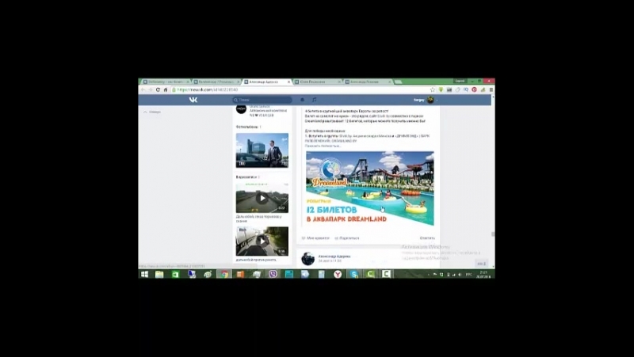634x357 pixels.
Task: Open Skype from the taskbar
Action: pos(354,274)
